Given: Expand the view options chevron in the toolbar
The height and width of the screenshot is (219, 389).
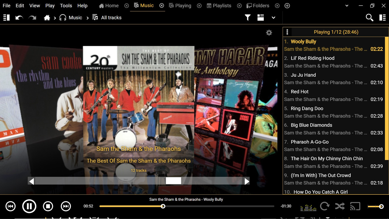Looking at the screenshot, I should (x=273, y=17).
